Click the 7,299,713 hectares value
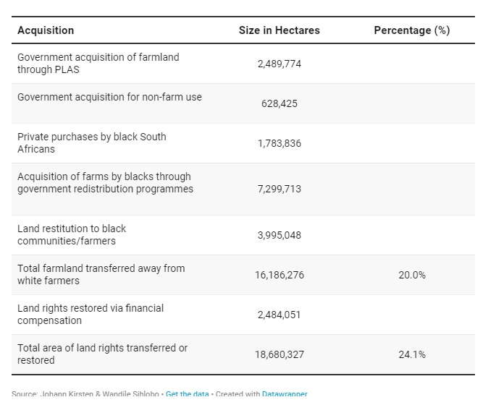The height and width of the screenshot is (405, 496). [279, 189]
